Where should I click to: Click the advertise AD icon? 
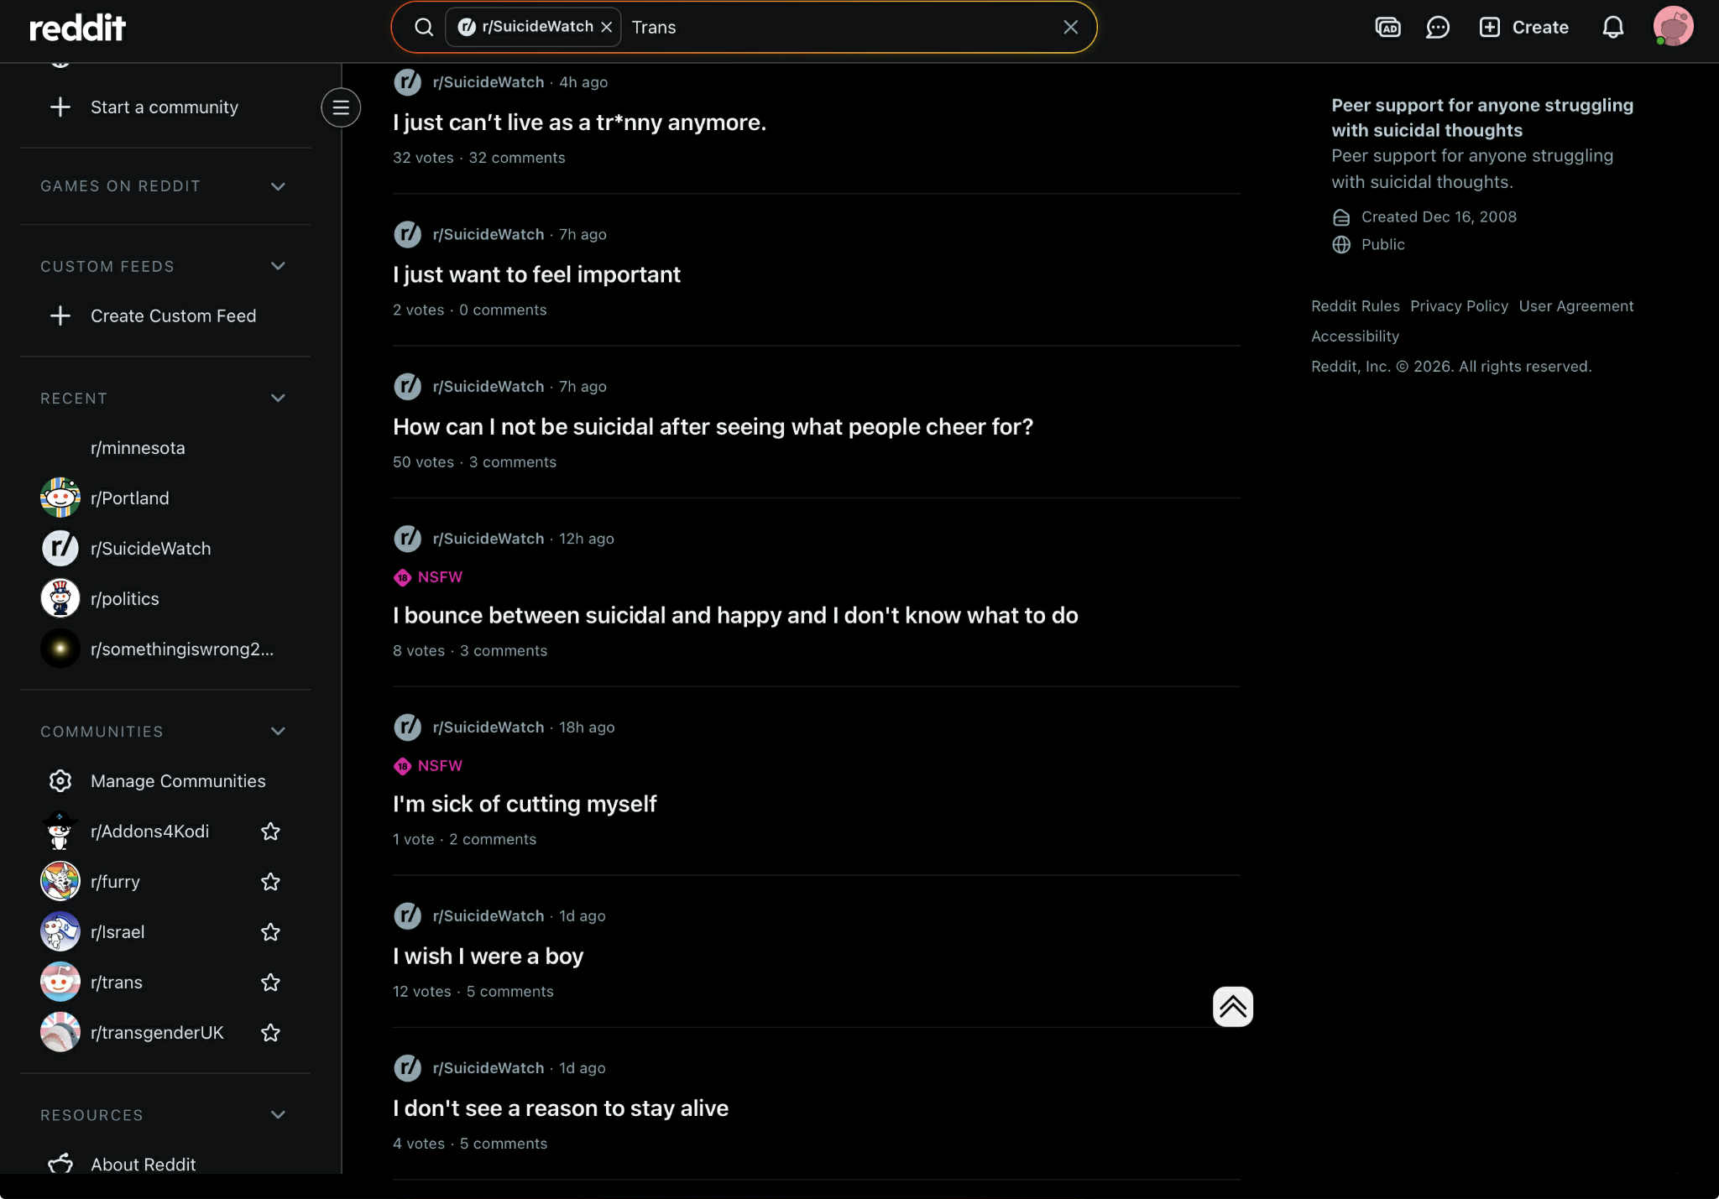coord(1387,28)
